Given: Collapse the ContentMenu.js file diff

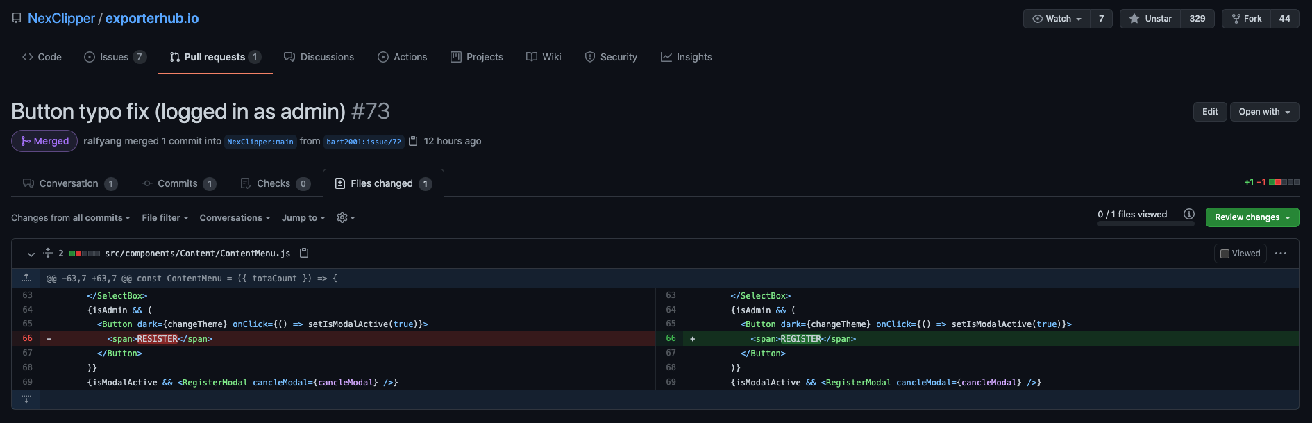Looking at the screenshot, I should pyautogui.click(x=31, y=254).
